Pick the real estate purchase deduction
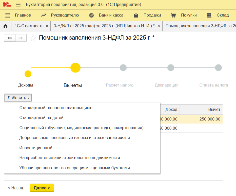This screenshot has width=236, height=196. [x=69, y=157]
